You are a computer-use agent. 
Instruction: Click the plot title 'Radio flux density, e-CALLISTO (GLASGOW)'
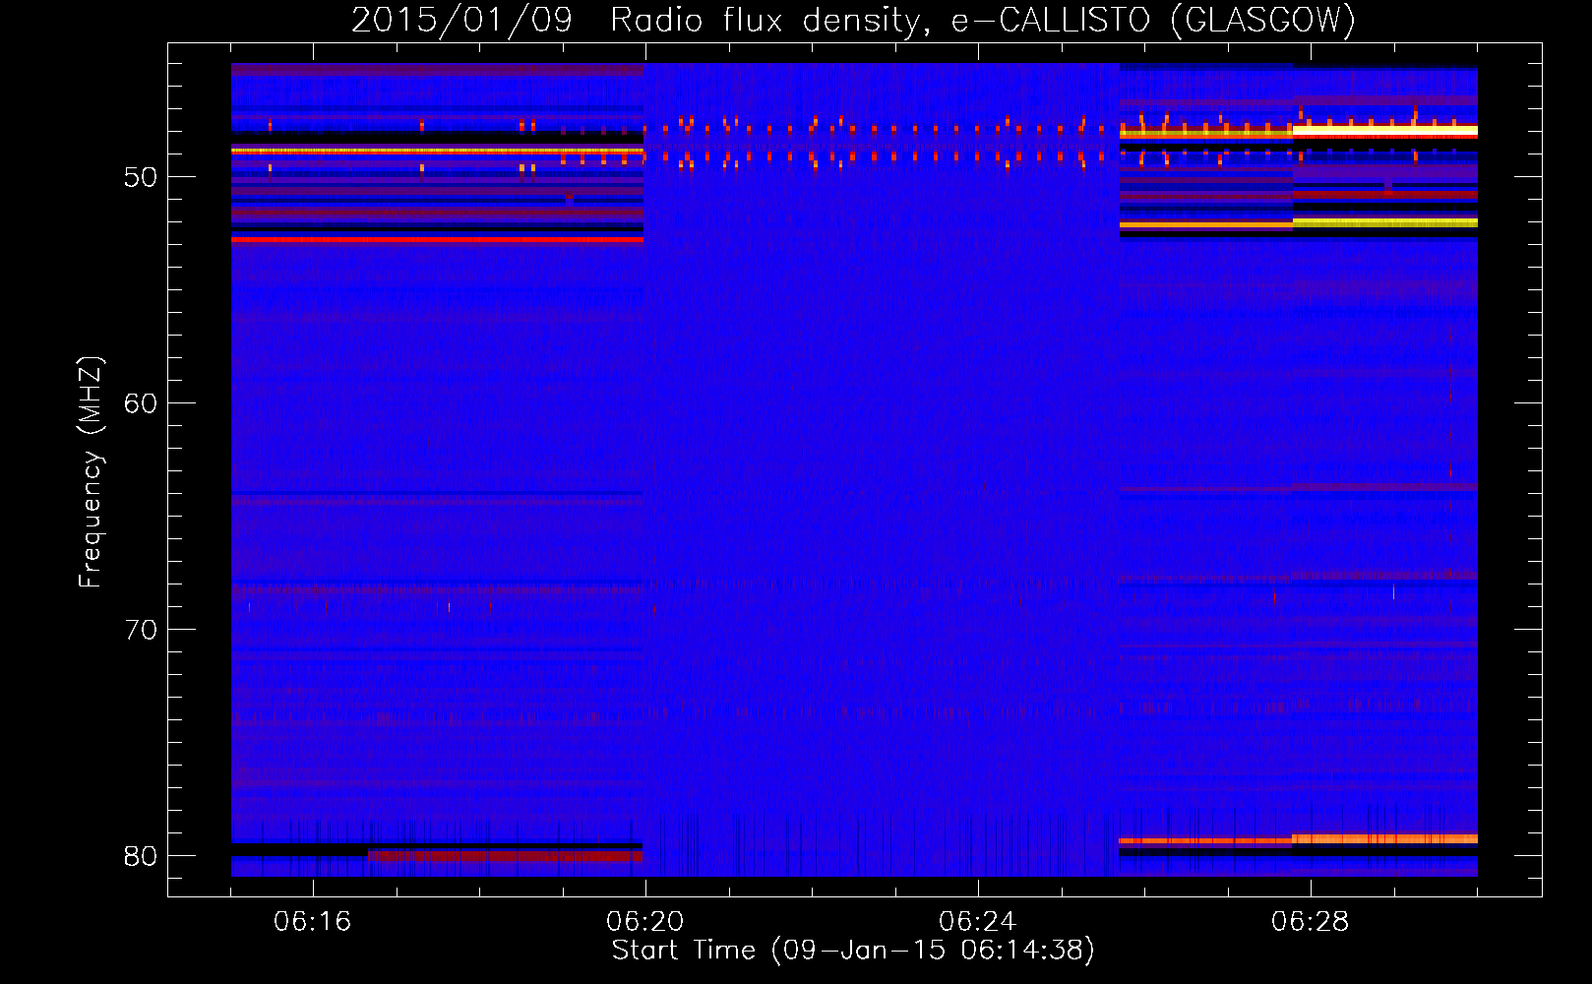point(983,20)
